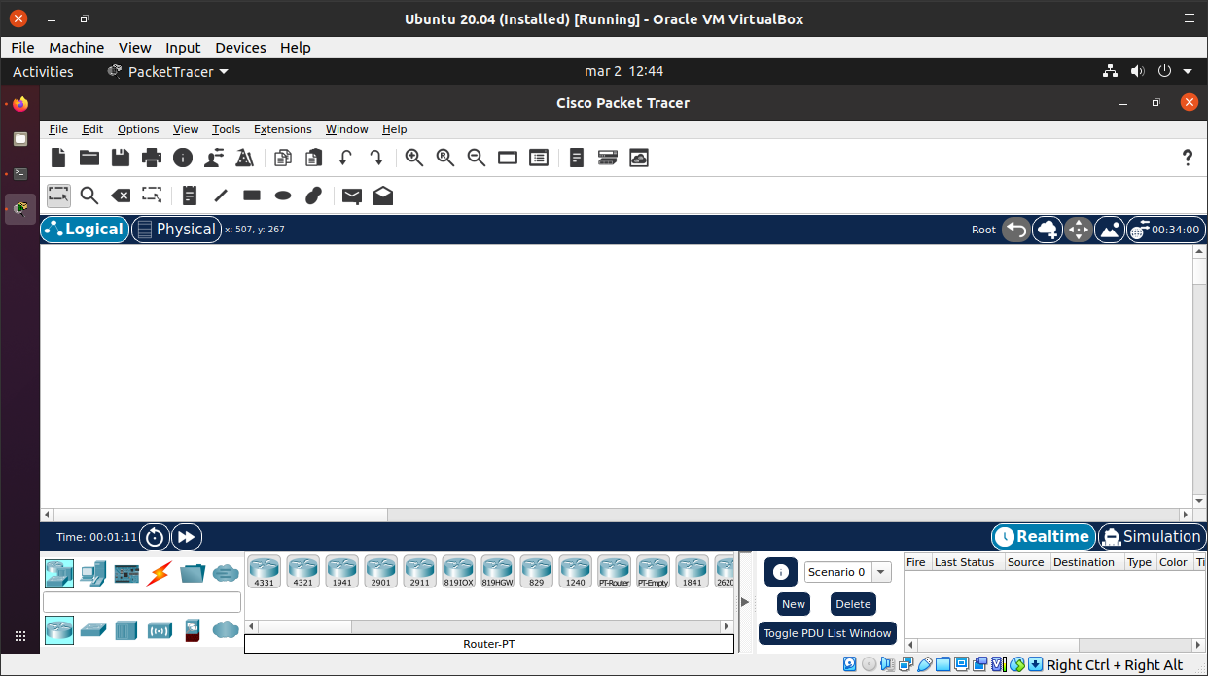The height and width of the screenshot is (676, 1208).
Task: Select the Inspect magnifier tool
Action: [x=89, y=196]
